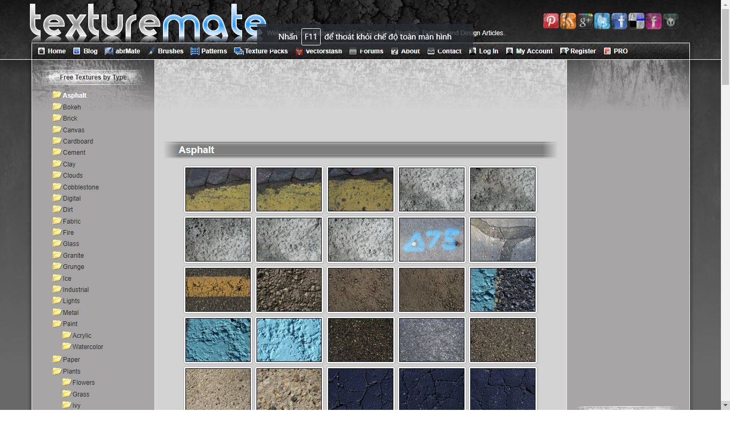Viewport: 730px width, 427px height.
Task: Open the Google+ social icon
Action: (x=585, y=21)
